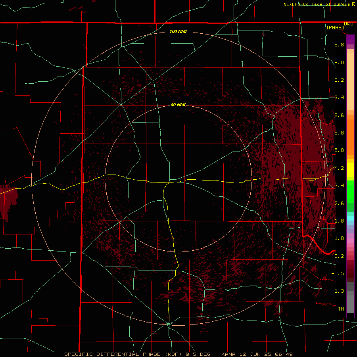The image size is (357, 357).
Task: Click the -0.5 legend value
Action: pos(338,273)
